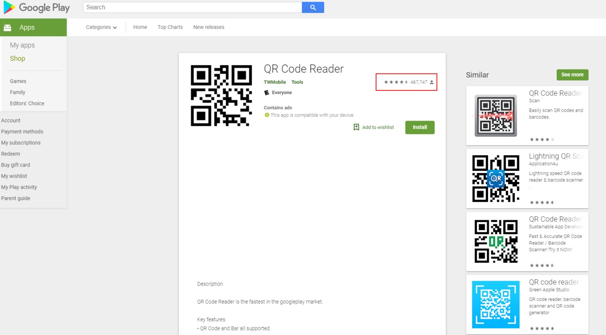Click the large QR Code Reader app icon
The image size is (606, 335).
(221, 96)
